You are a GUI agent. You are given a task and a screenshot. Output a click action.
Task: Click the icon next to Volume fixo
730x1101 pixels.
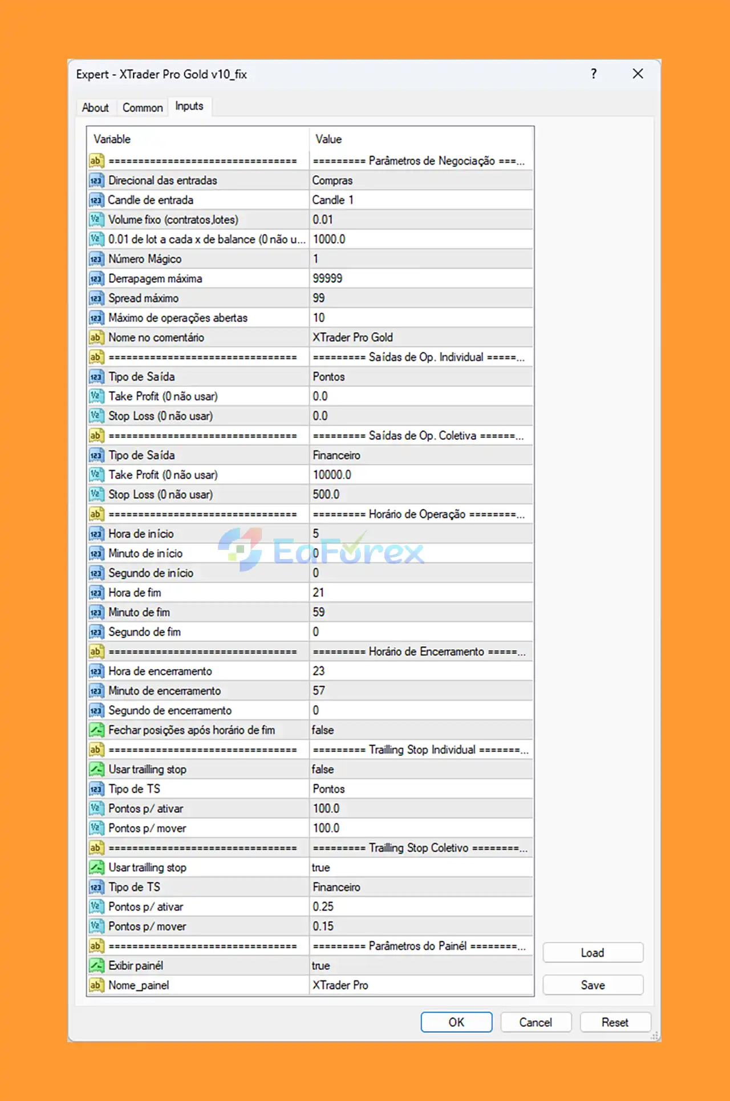96,220
